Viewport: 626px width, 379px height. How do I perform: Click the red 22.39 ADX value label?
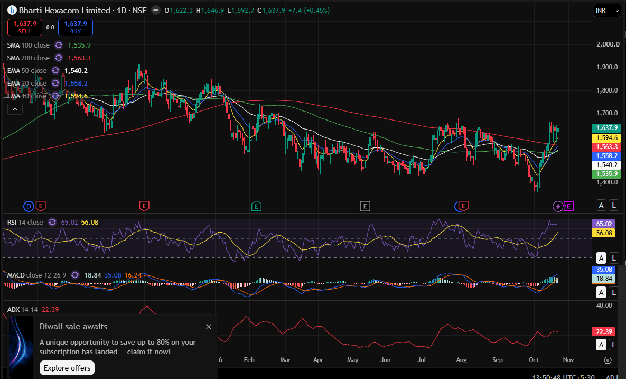[604, 332]
